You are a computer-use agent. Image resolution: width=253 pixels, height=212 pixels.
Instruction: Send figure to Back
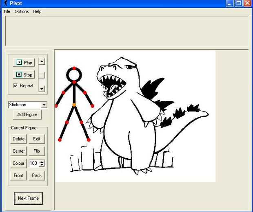[x=37, y=175]
